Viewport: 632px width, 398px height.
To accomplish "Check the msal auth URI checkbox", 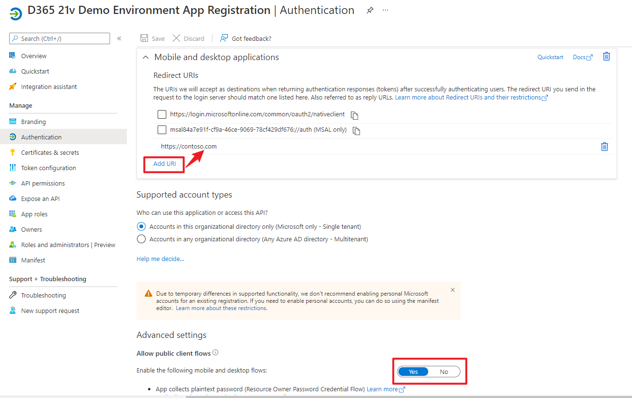I will [162, 130].
